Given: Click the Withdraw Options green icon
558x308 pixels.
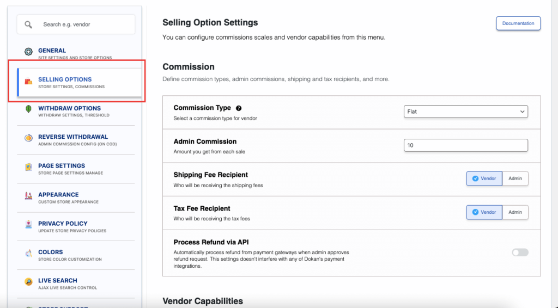Looking at the screenshot, I should (28, 109).
